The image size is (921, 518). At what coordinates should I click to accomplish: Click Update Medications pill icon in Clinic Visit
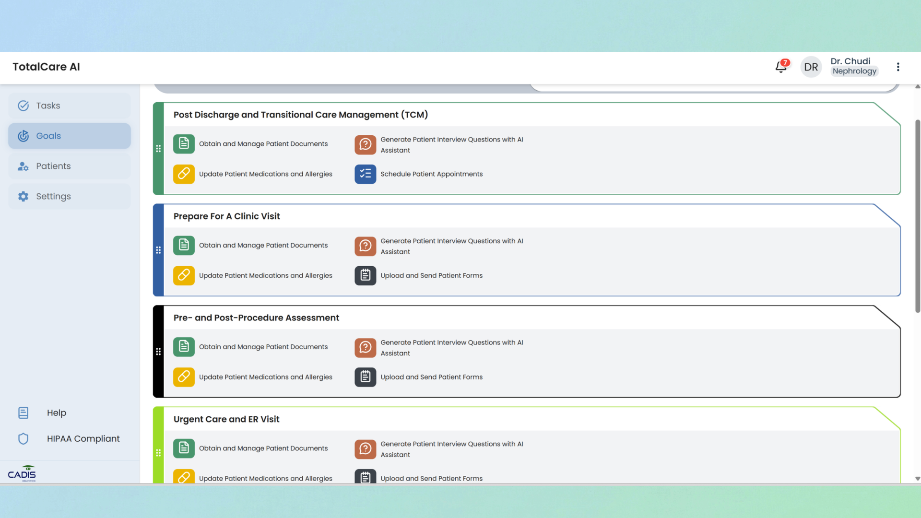point(184,275)
